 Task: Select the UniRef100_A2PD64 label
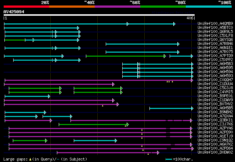click(215, 148)
